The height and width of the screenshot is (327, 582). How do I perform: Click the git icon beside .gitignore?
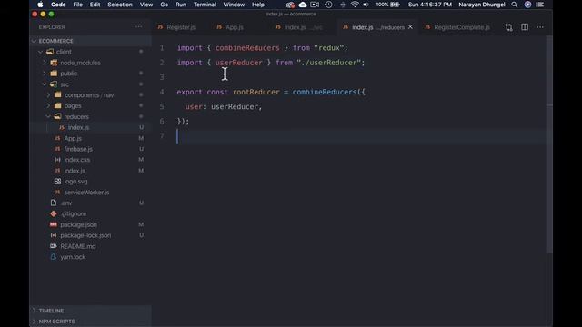click(54, 214)
